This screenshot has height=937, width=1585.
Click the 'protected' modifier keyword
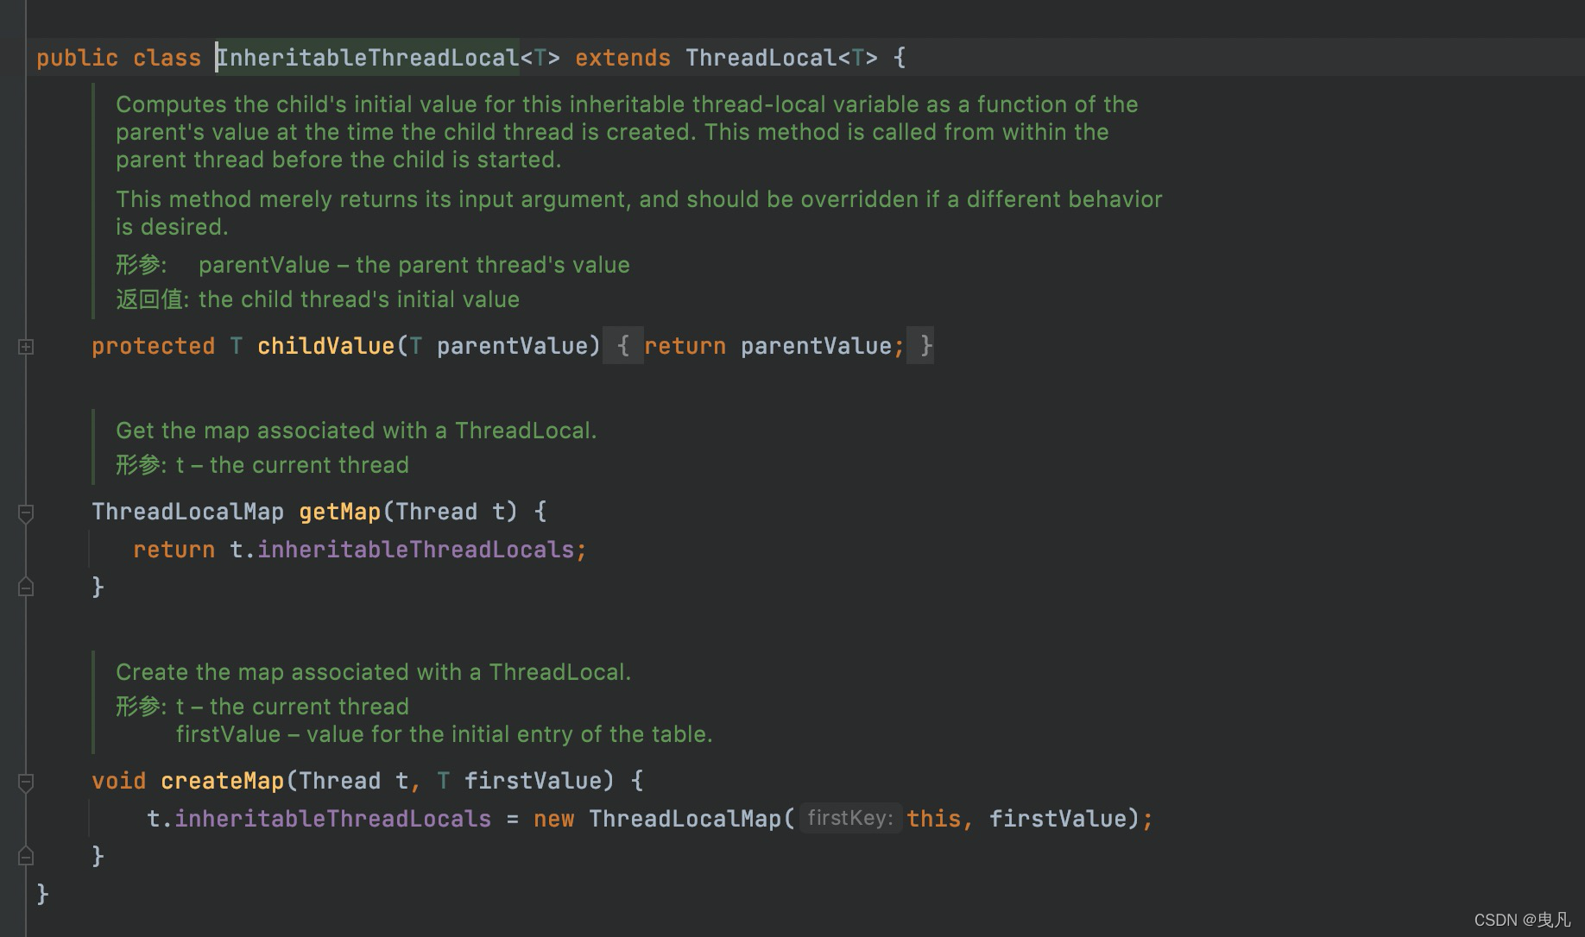[153, 346]
